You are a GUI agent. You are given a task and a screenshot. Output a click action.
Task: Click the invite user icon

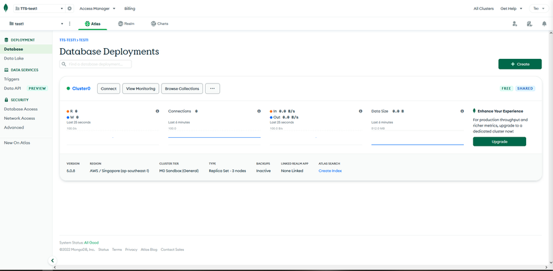(515, 23)
